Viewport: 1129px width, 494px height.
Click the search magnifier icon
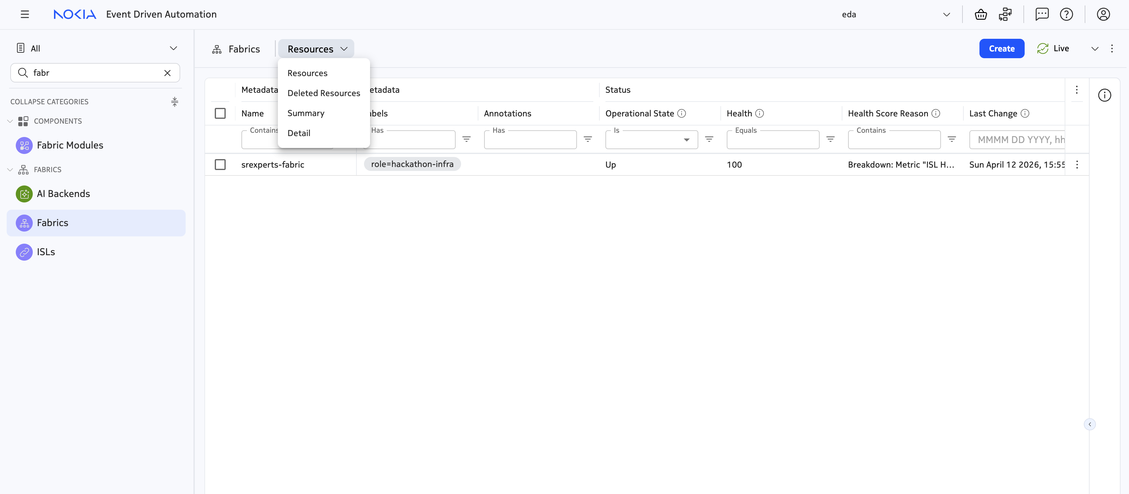(x=23, y=73)
